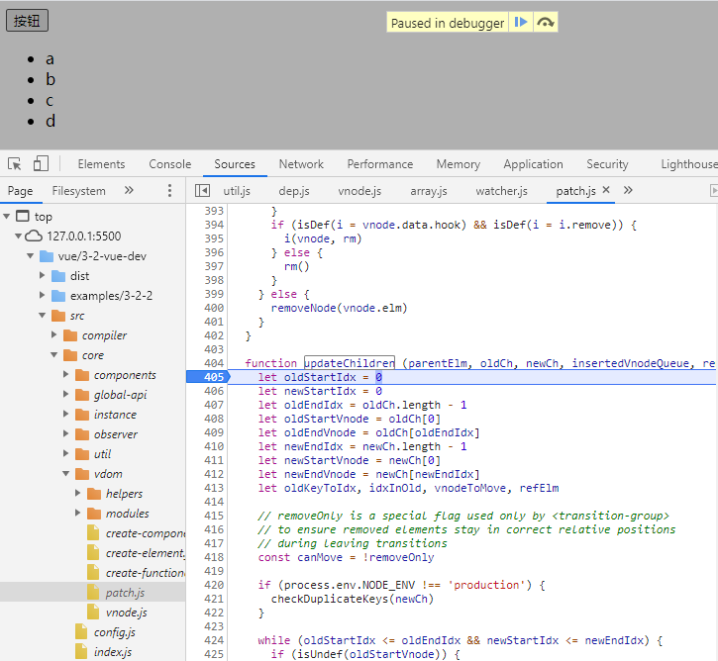
Task: Collapse the top frame tree node
Action: (x=6, y=217)
